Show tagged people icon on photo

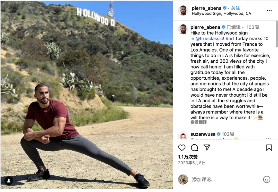point(9,181)
